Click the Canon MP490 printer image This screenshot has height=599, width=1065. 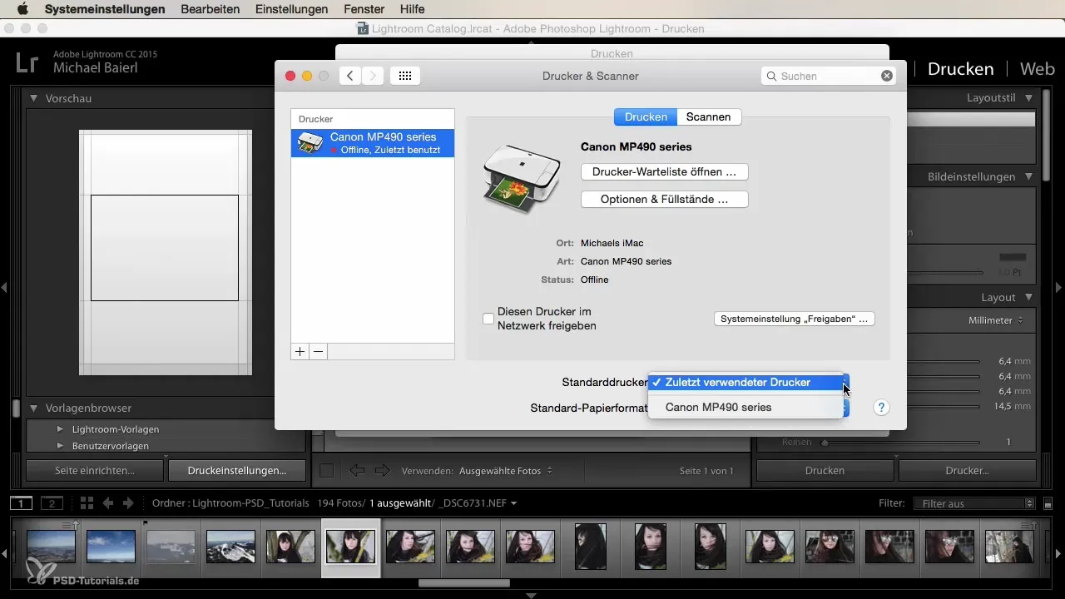pyautogui.click(x=522, y=178)
